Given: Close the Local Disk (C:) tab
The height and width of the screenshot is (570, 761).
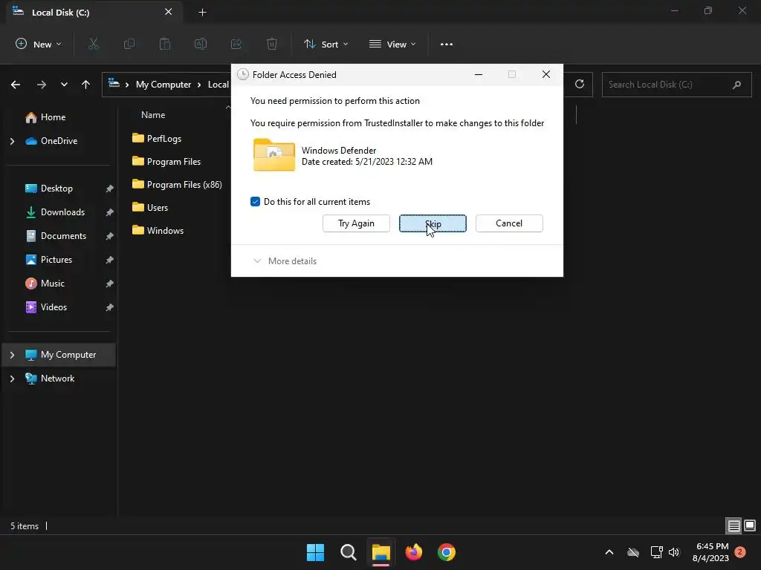Looking at the screenshot, I should coord(169,12).
